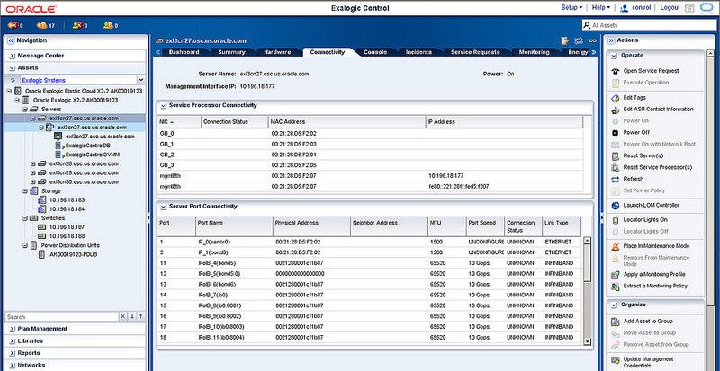
Task: Launch LOM Controller icon
Action: point(616,206)
